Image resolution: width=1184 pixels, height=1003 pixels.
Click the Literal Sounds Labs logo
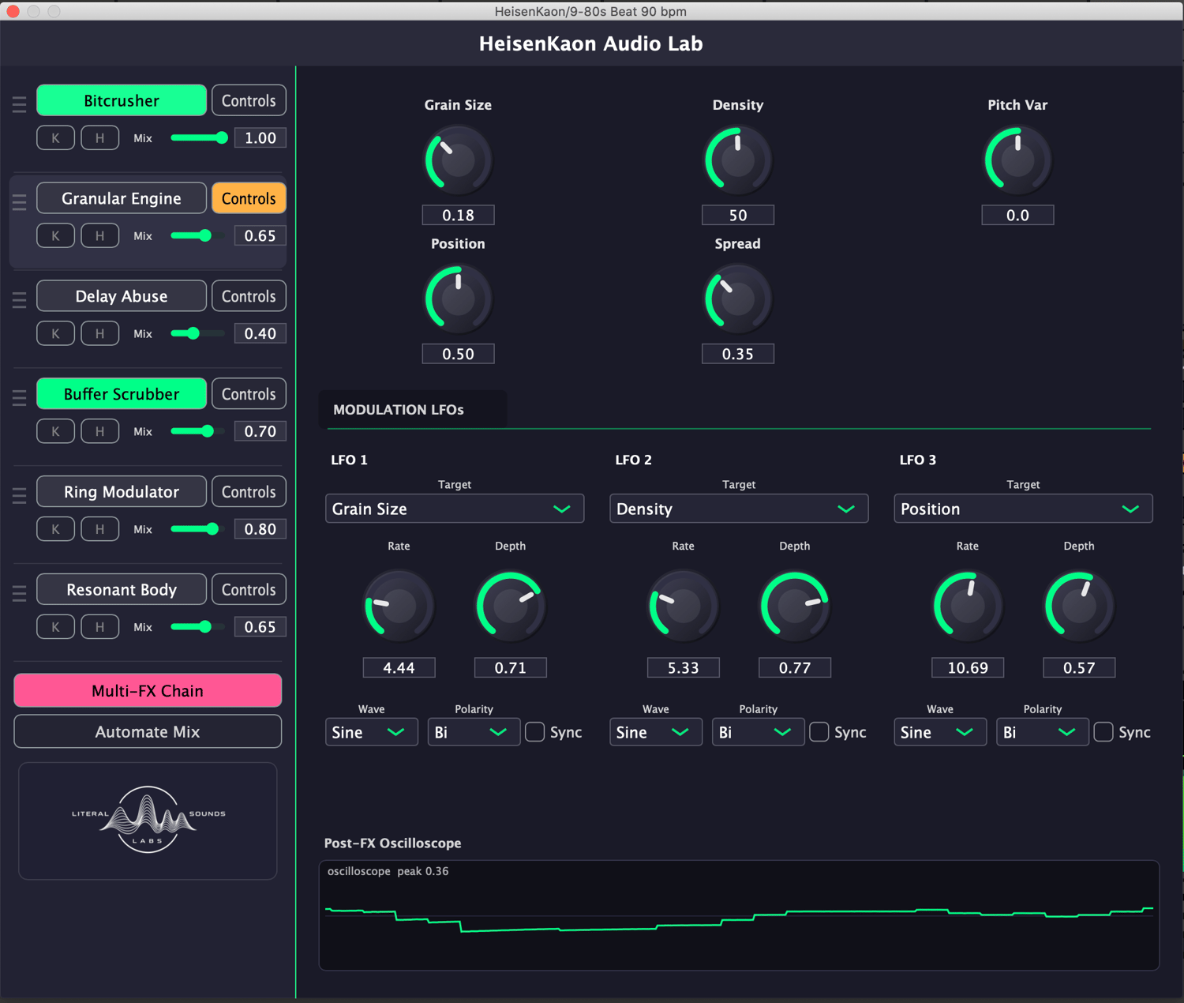point(148,820)
